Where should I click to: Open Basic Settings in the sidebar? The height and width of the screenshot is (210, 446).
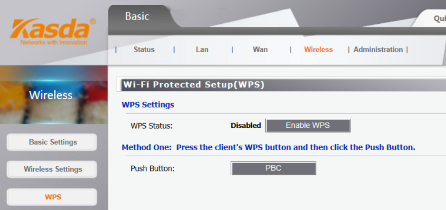point(52,142)
